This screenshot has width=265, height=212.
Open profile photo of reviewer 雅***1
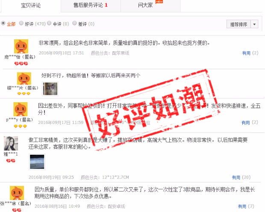pos(11,143)
